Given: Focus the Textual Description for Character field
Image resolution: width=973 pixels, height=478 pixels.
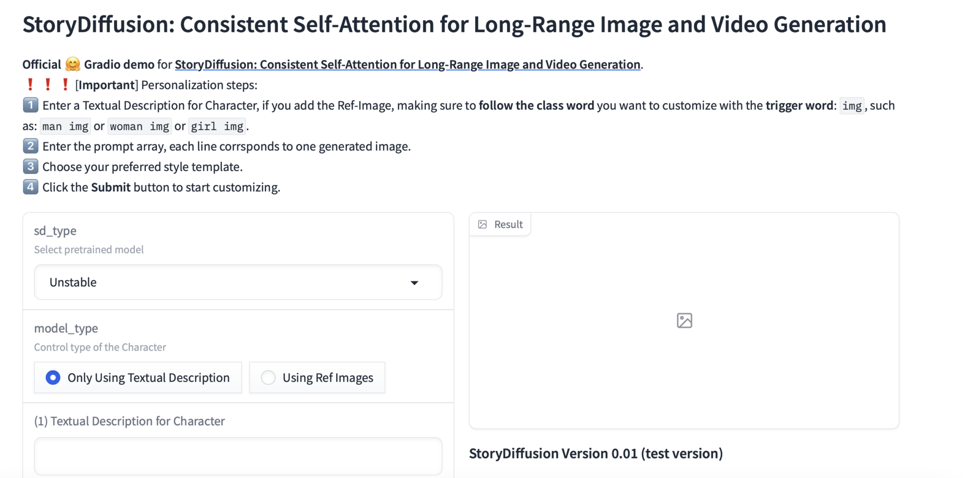Looking at the screenshot, I should (x=238, y=456).
